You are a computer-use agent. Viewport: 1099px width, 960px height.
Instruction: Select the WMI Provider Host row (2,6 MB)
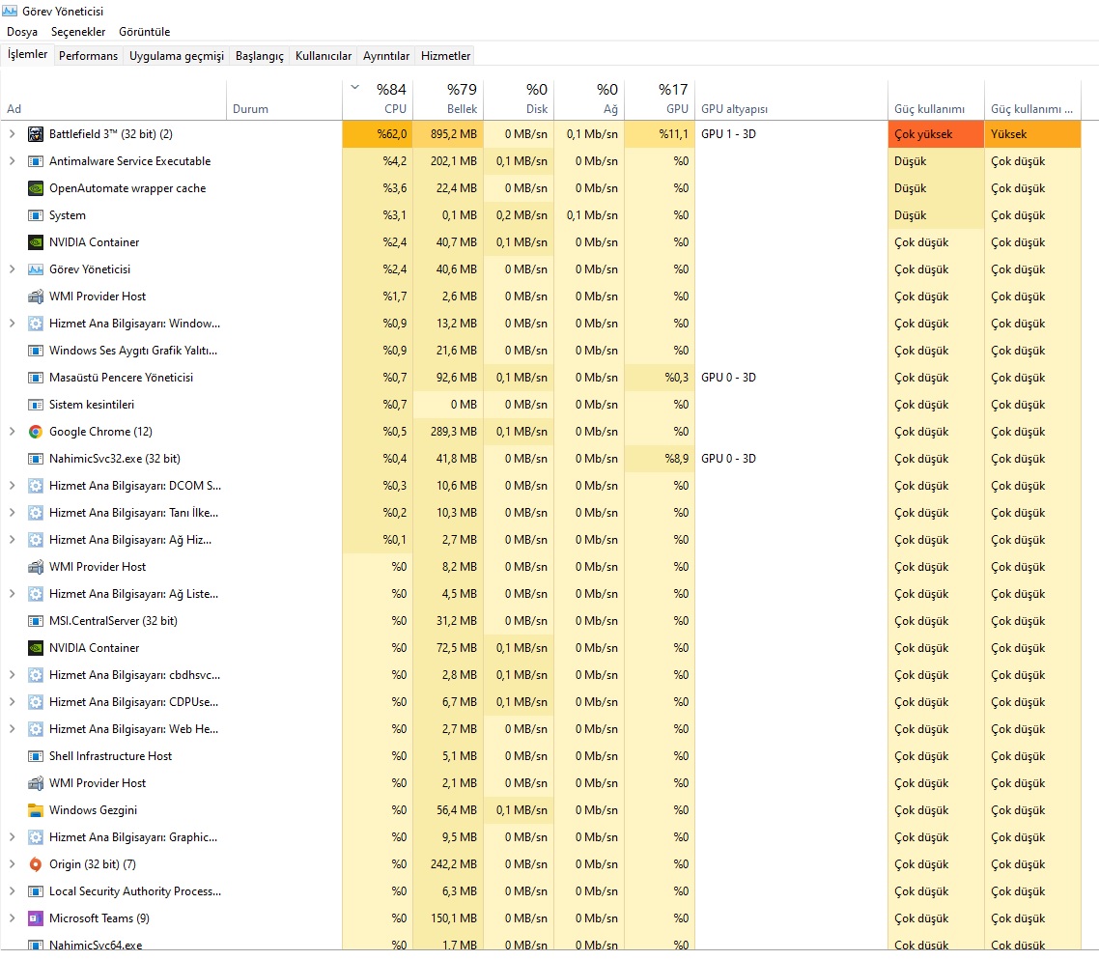pos(541,296)
